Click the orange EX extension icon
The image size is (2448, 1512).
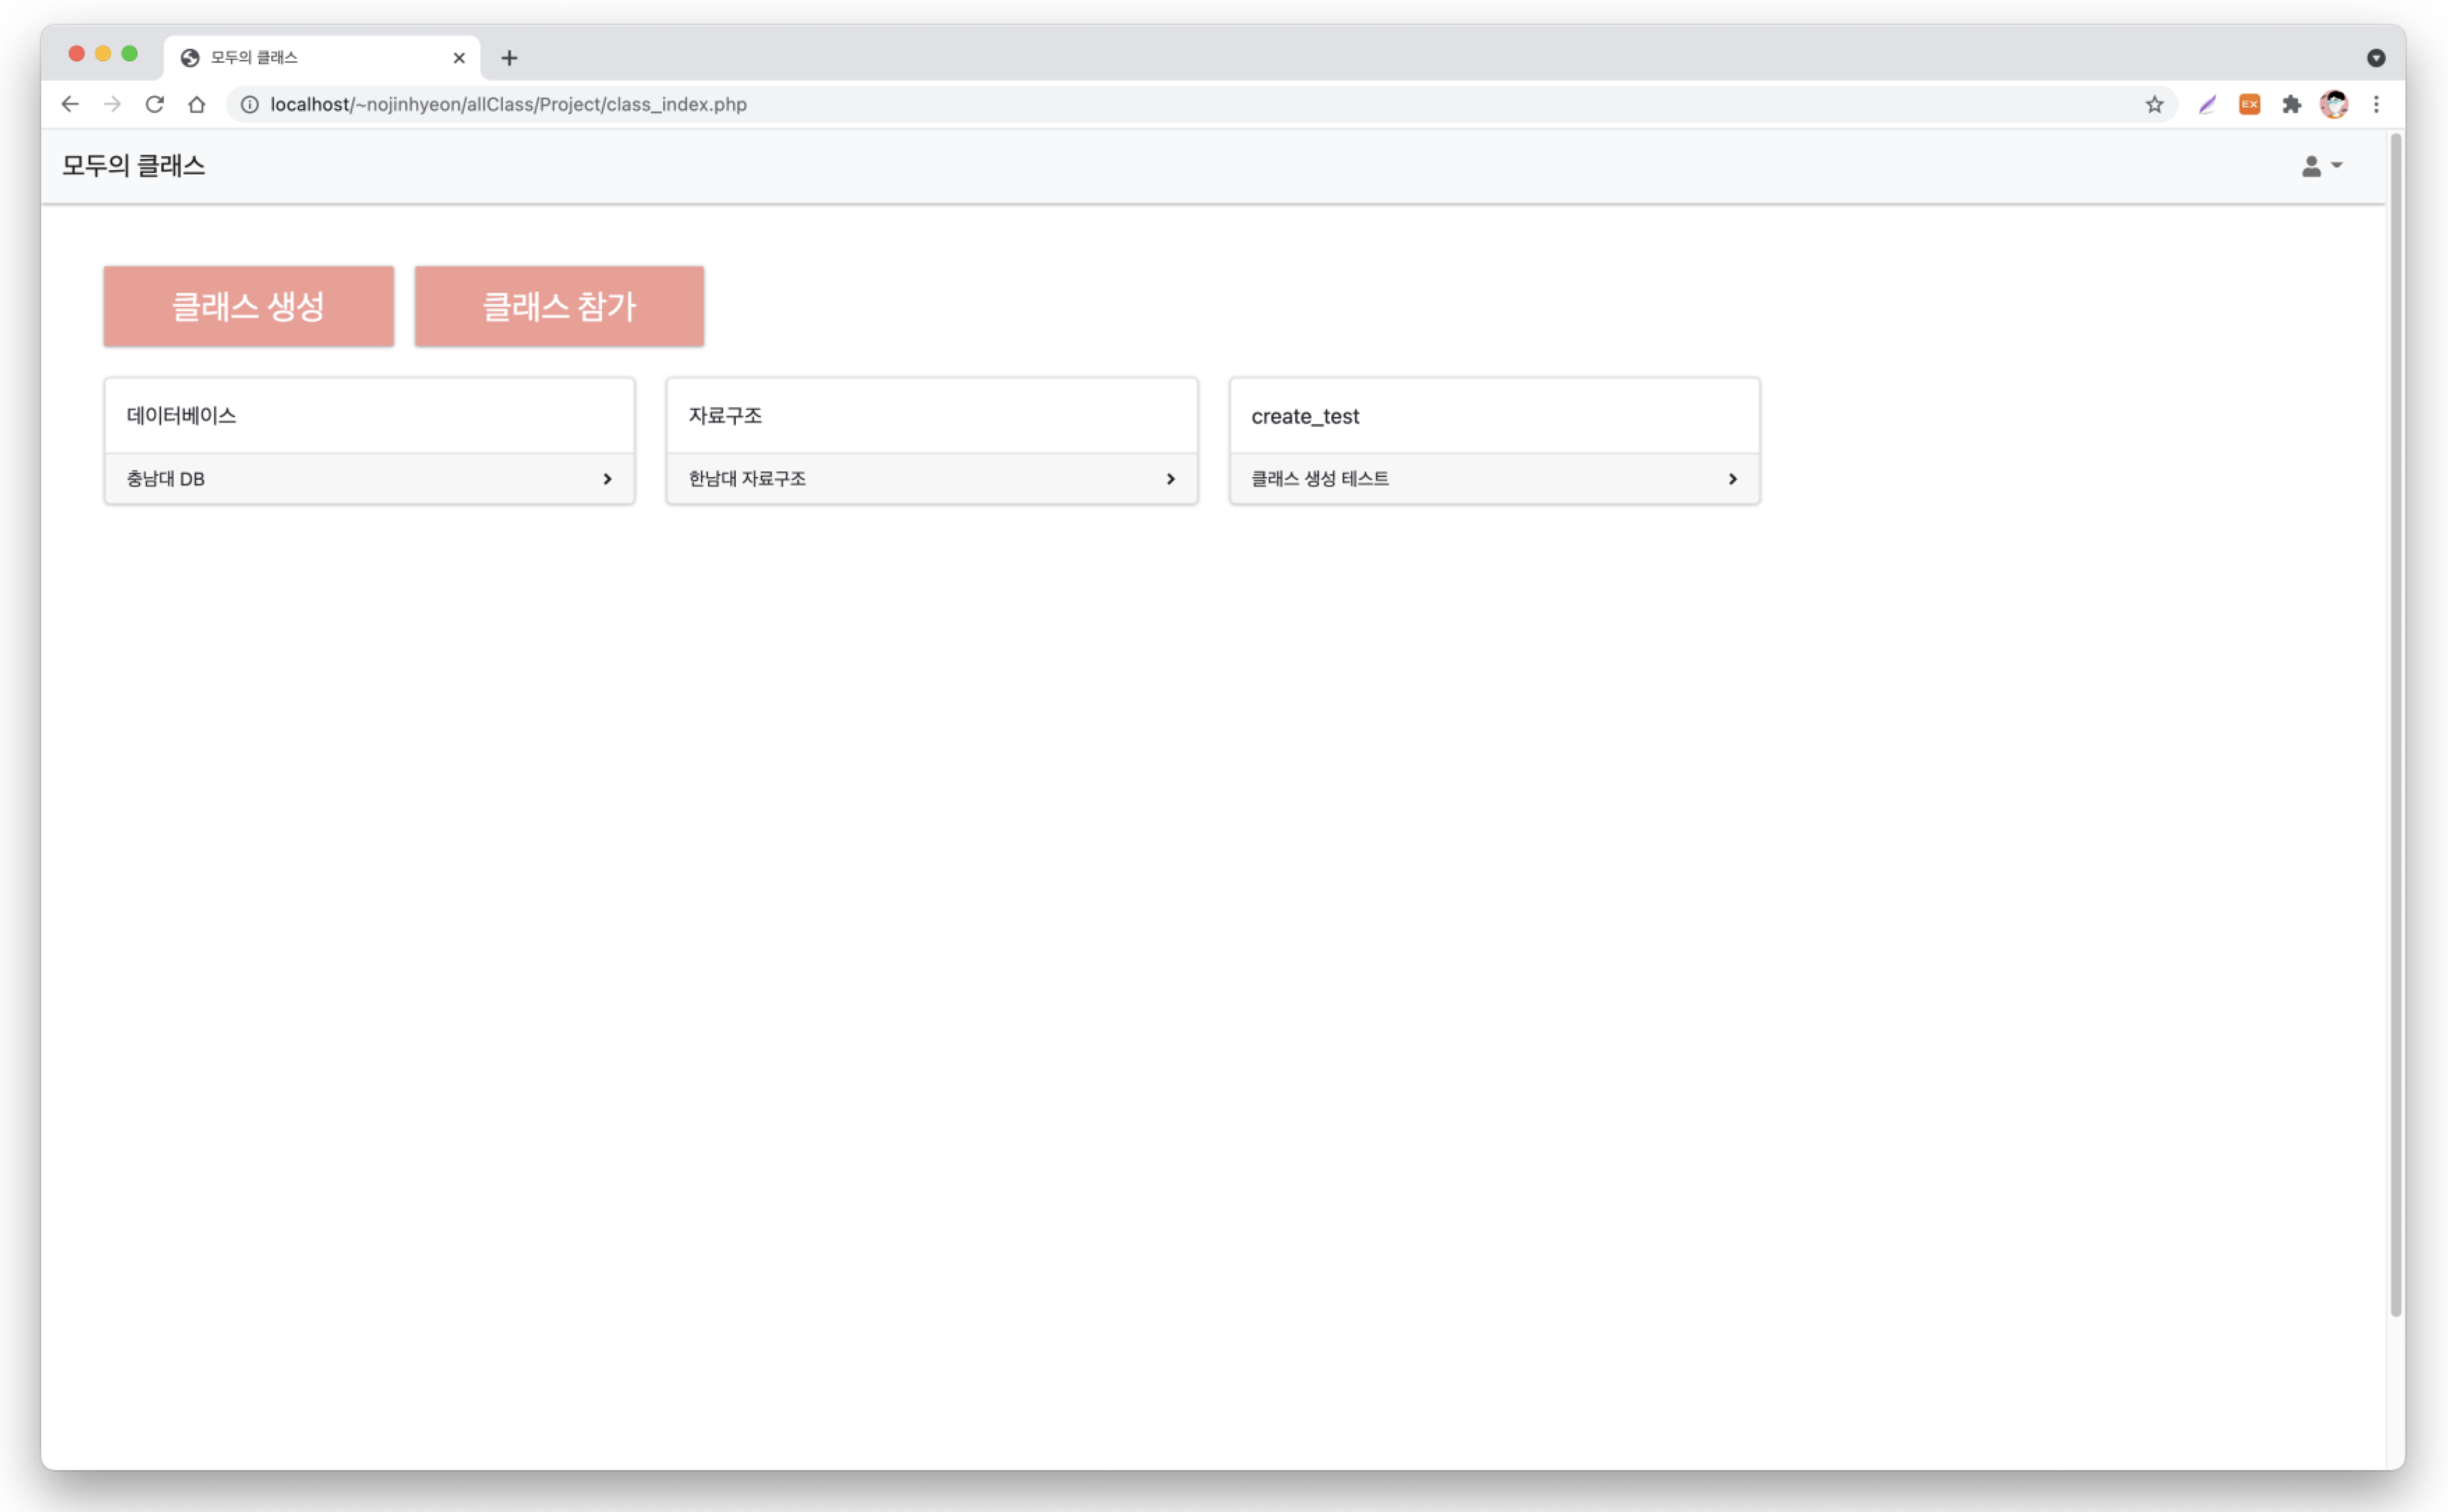pyautogui.click(x=2249, y=104)
